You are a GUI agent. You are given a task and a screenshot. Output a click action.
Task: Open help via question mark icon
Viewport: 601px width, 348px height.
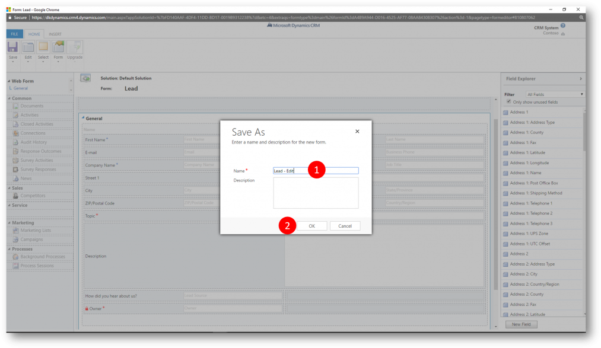(562, 25)
